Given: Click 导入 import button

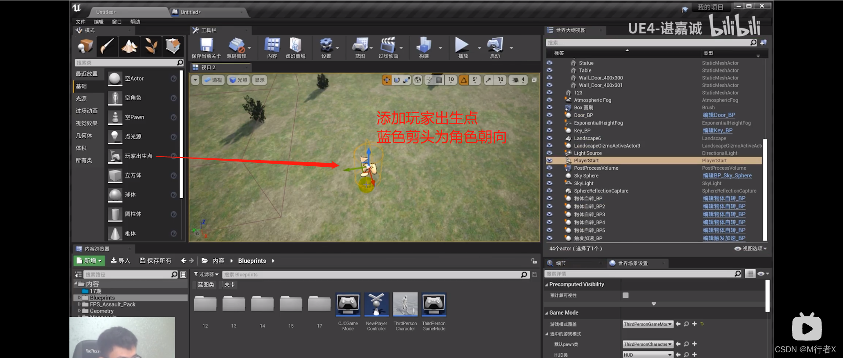Looking at the screenshot, I should [120, 261].
